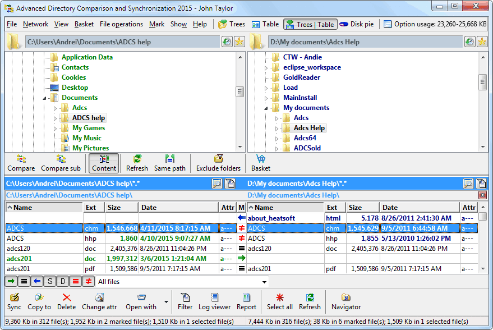493x330 pixels.
Task: Switch to Table view in toolbar
Action: 265,24
